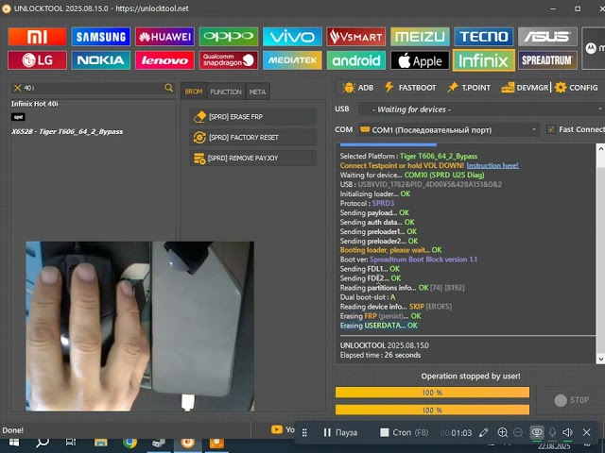Select the Nokia brand tile
The width and height of the screenshot is (605, 453).
click(101, 60)
